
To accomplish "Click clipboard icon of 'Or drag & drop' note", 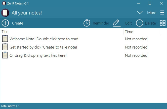I will click(5, 55).
